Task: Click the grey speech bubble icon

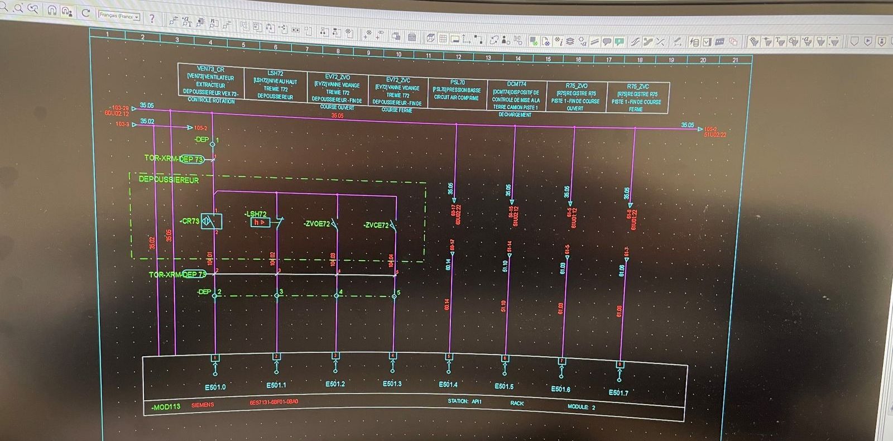Action: coord(607,42)
